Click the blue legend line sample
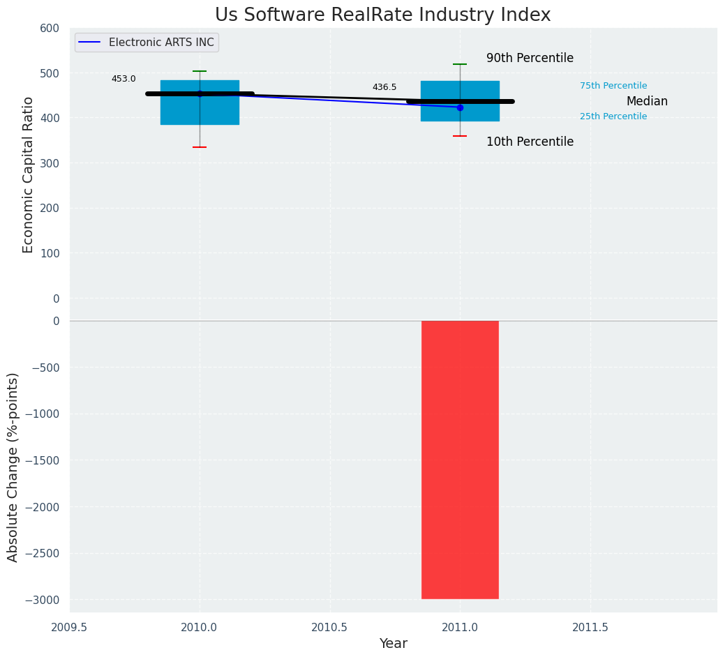 click(91, 43)
